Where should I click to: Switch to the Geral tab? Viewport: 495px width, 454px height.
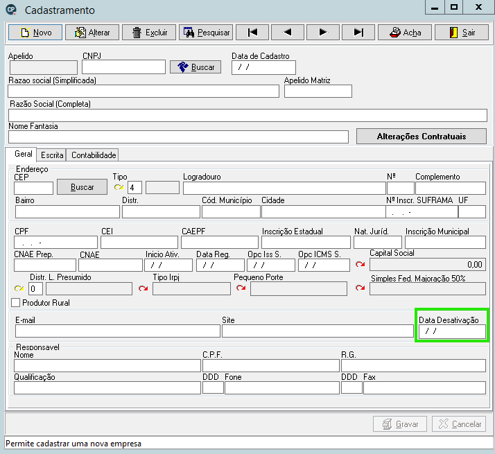tap(23, 154)
